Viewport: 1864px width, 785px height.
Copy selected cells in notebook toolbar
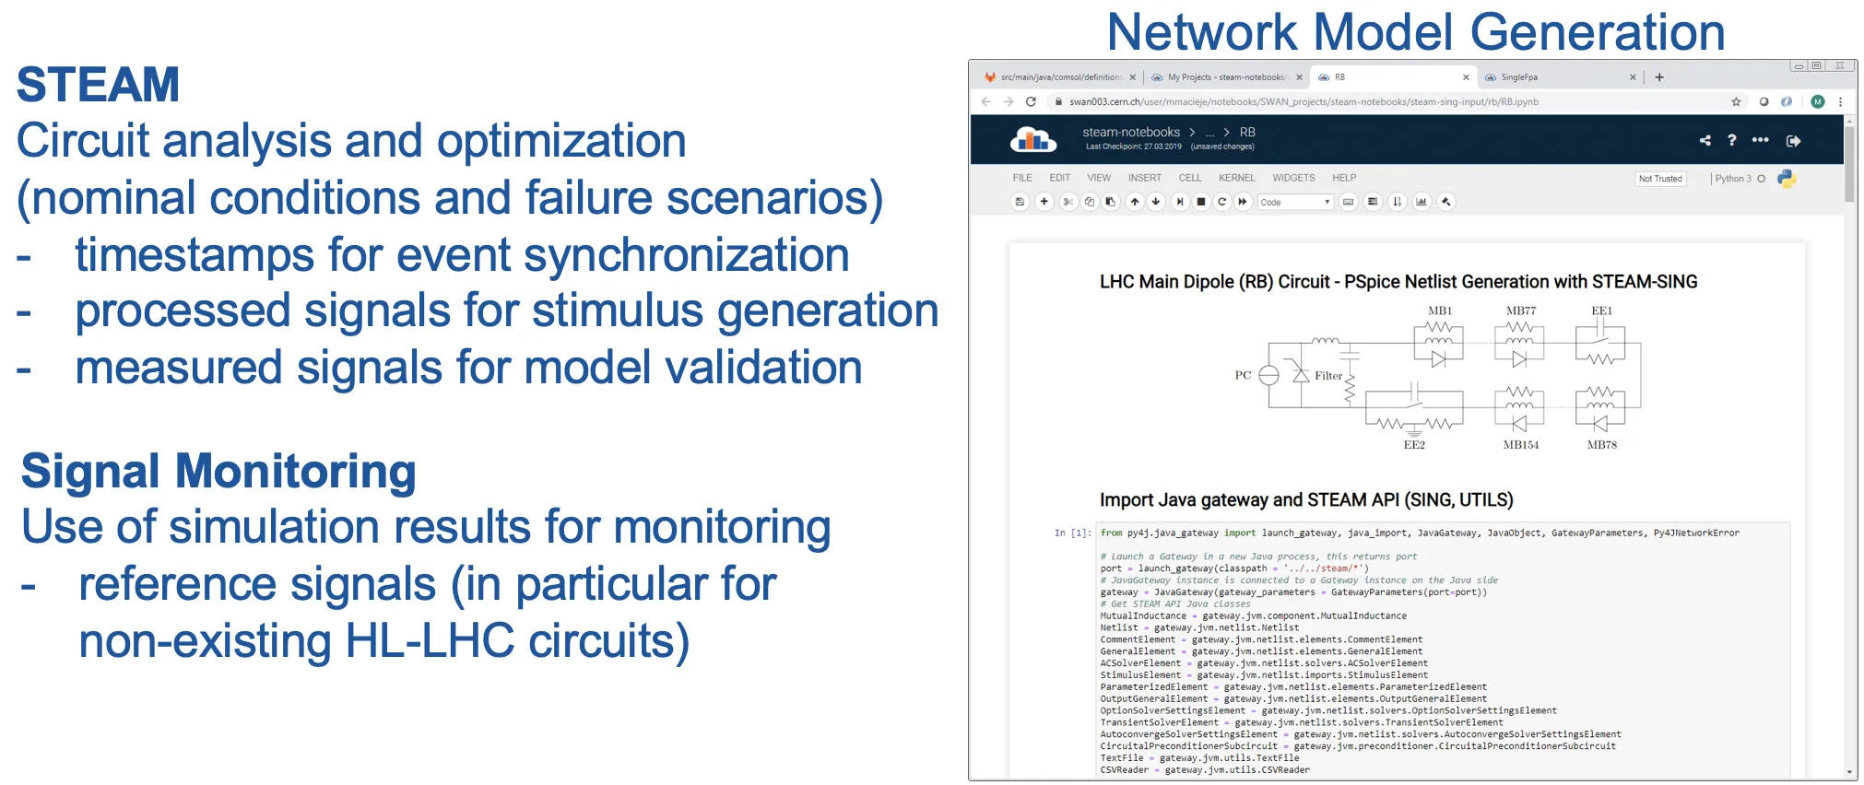pyautogui.click(x=1090, y=202)
